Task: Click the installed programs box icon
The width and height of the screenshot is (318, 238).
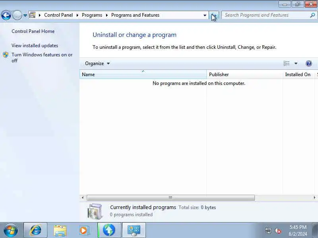Action: click(95, 211)
